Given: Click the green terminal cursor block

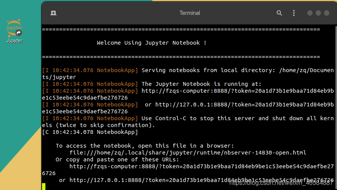Looking at the screenshot, I should 44,187.
